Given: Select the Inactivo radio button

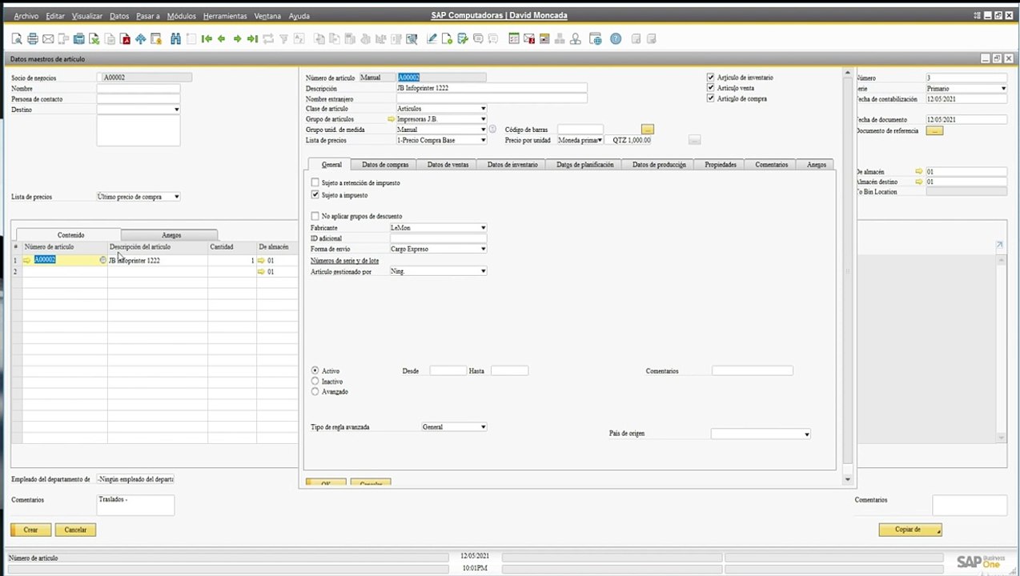Looking at the screenshot, I should coord(315,382).
